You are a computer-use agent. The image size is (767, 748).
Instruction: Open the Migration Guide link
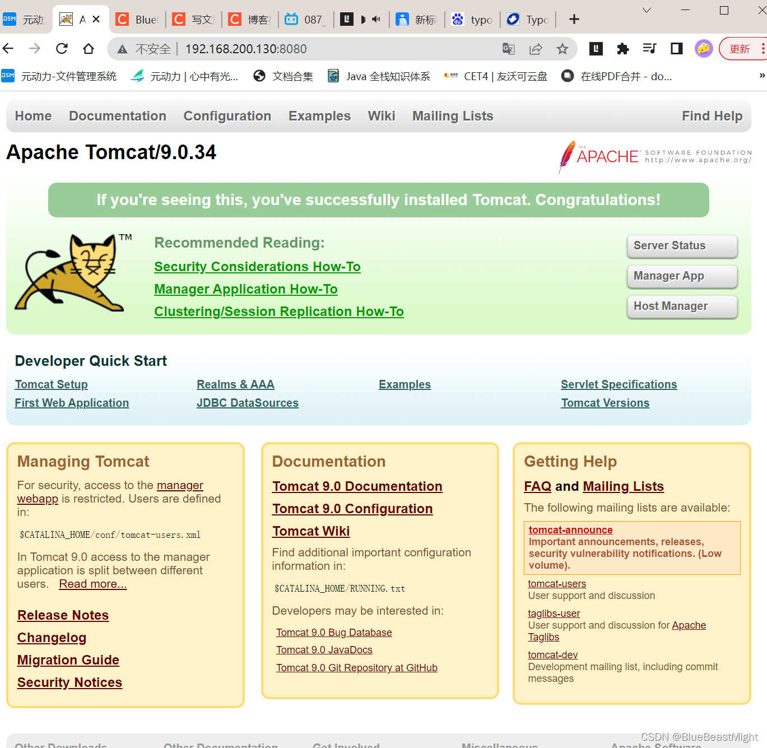(x=68, y=660)
